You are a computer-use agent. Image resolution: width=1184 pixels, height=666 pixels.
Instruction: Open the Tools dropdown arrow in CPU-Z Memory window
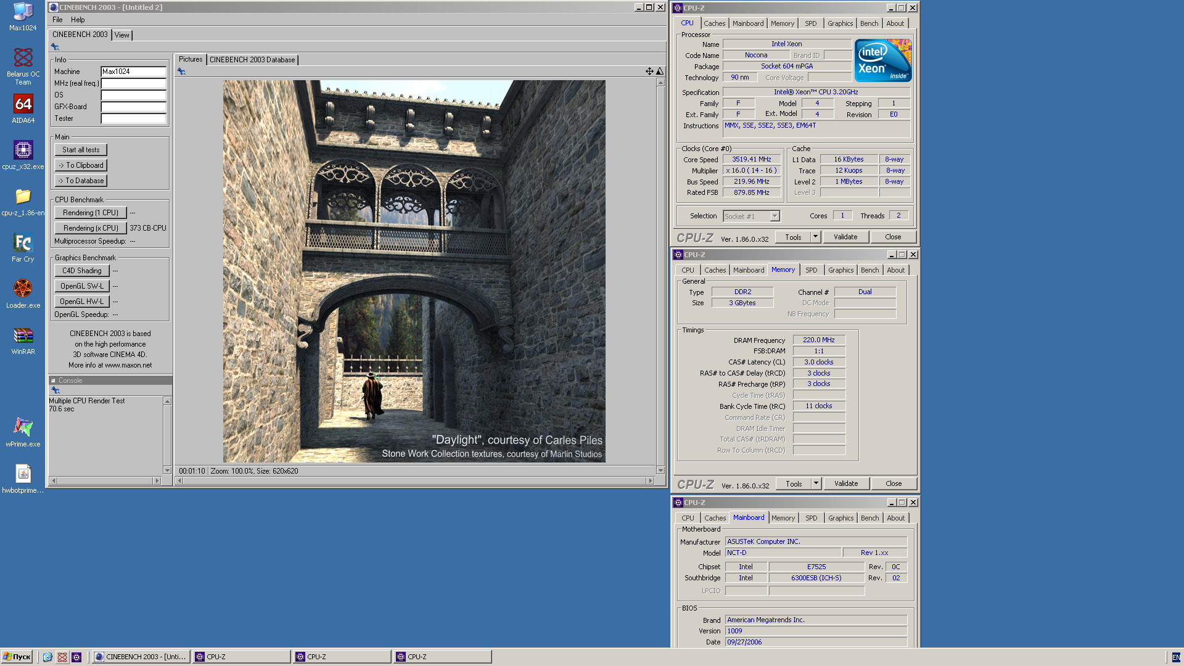[x=816, y=483]
